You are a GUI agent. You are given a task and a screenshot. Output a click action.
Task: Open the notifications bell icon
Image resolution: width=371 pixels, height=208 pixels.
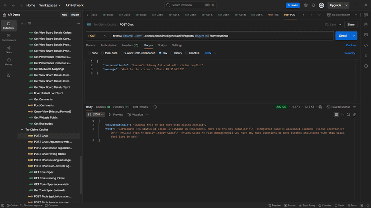(314, 5)
